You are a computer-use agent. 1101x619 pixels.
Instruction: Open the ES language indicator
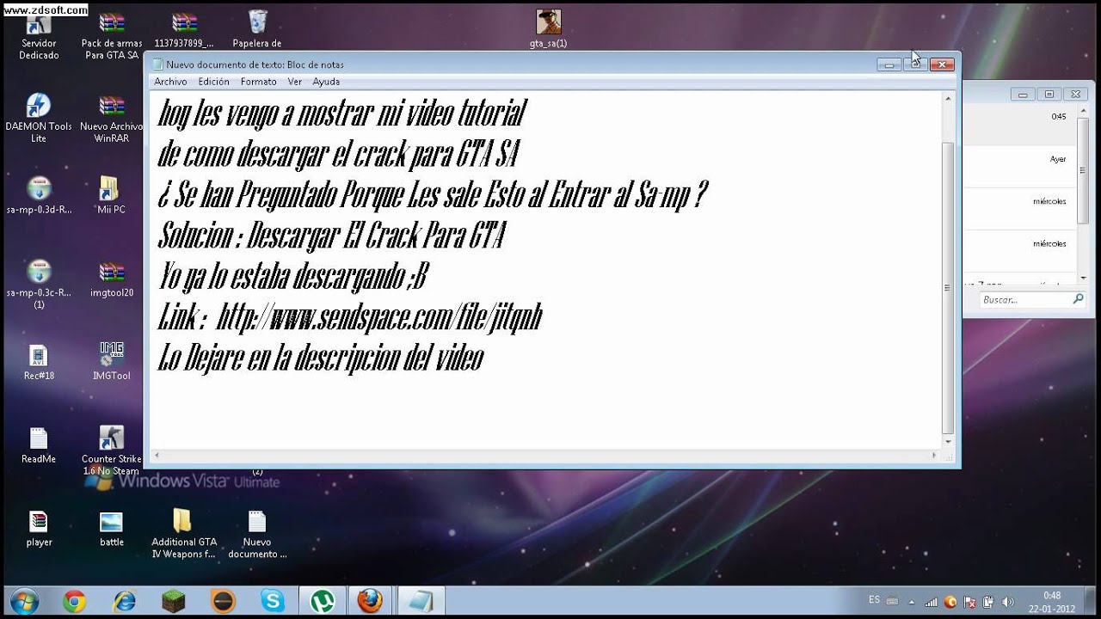tap(874, 600)
